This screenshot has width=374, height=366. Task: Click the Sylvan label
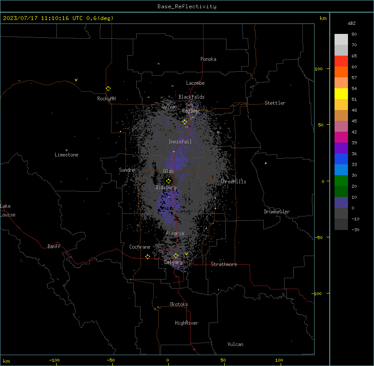(169, 106)
